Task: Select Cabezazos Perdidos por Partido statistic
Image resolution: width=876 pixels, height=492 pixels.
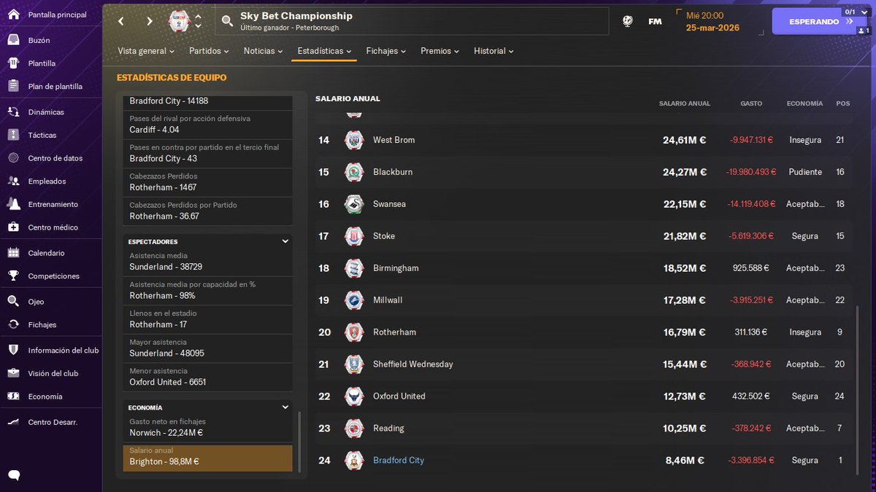Action: point(208,211)
